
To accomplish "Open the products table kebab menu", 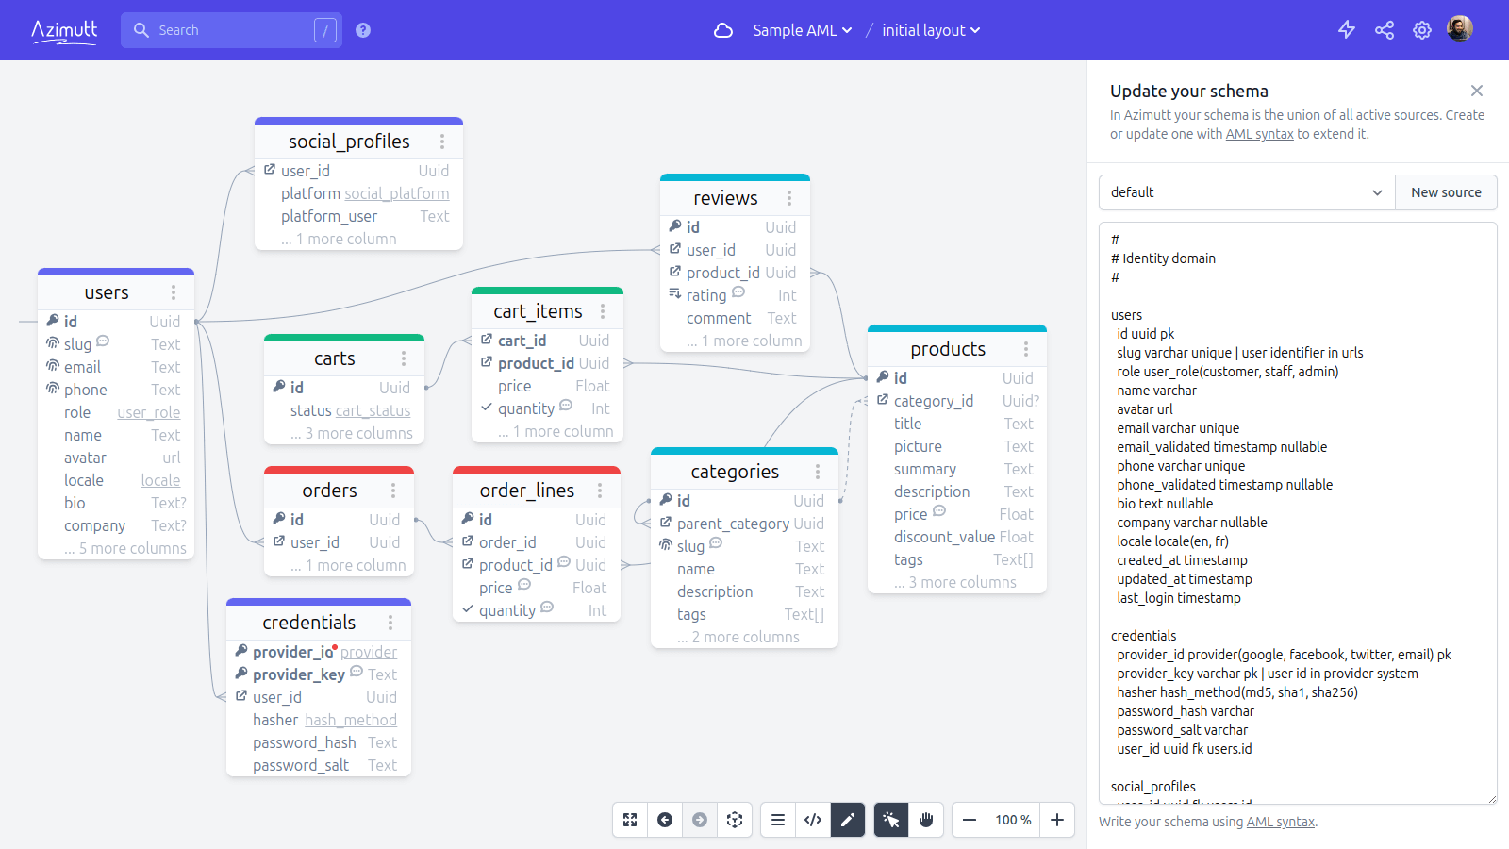I will 1026,349.
